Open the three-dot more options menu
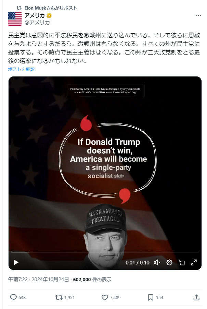This screenshot has height=309, width=207. click(x=198, y=15)
